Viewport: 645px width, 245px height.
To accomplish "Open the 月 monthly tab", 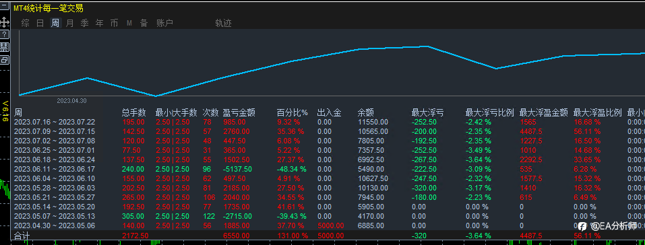I will click(70, 23).
